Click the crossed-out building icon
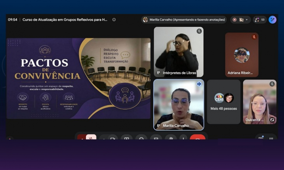Image resolution: width=284 pixels, height=170 pixels. [x=241, y=20]
